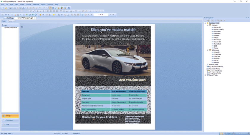Open the Window menu

pos(50,4)
